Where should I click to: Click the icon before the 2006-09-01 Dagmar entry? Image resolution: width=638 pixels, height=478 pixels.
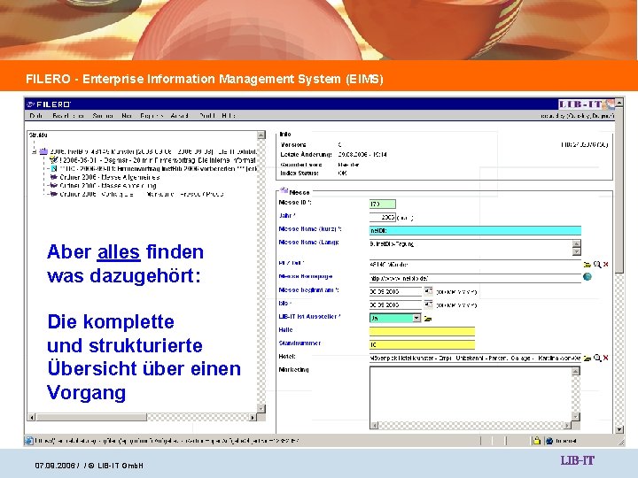click(53, 159)
